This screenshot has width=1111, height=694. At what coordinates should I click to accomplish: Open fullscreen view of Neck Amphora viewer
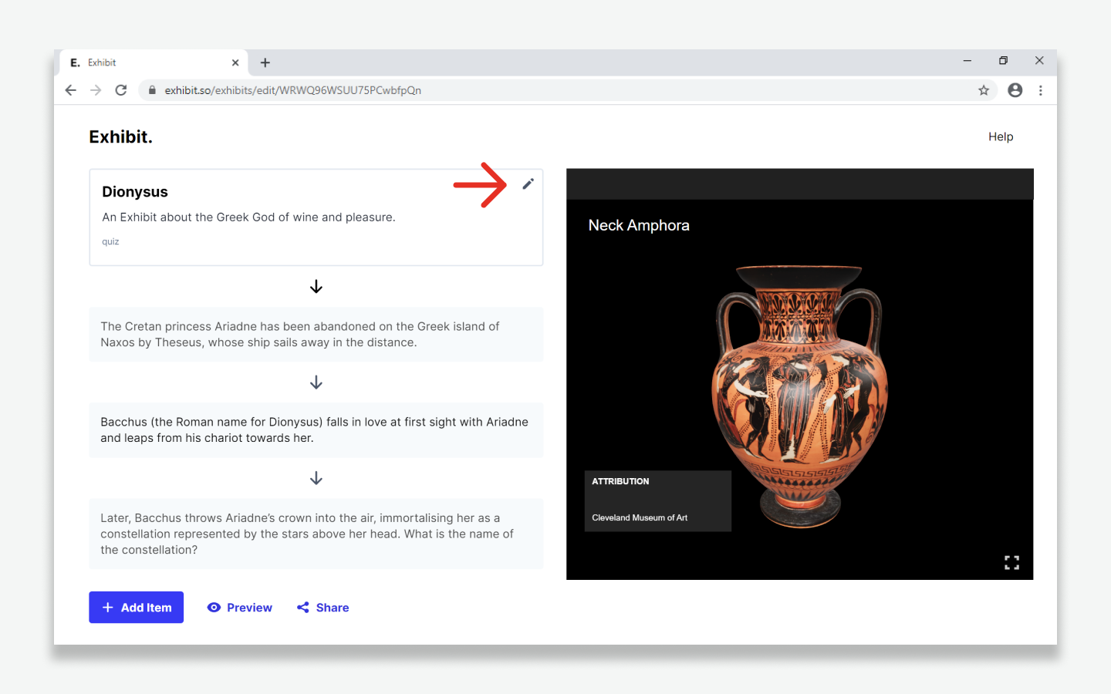[x=1011, y=562]
